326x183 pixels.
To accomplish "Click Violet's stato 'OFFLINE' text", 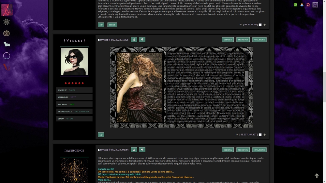I will pyautogui.click(x=70, y=119).
